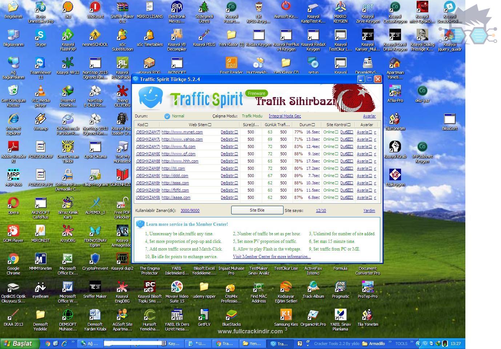
Task: Launch VLC media player icon
Action: coord(40,96)
